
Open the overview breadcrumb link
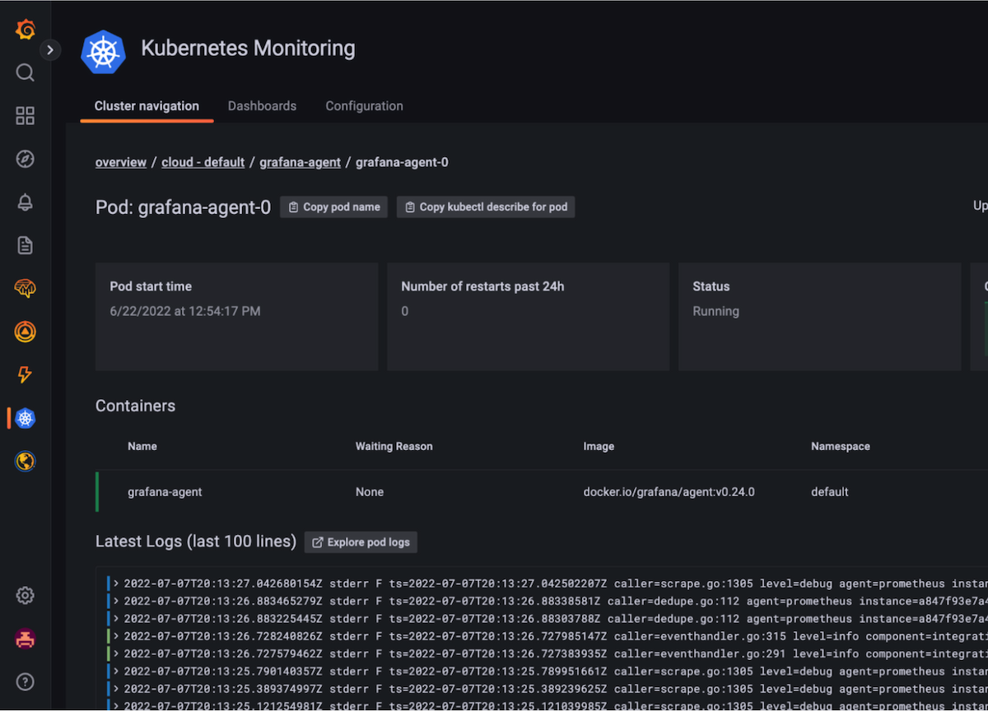120,162
